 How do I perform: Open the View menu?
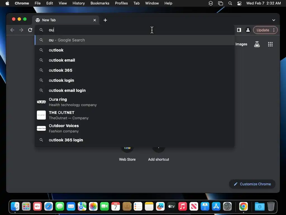63,3
